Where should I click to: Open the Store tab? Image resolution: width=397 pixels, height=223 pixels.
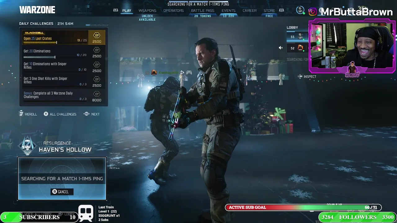(x=269, y=11)
